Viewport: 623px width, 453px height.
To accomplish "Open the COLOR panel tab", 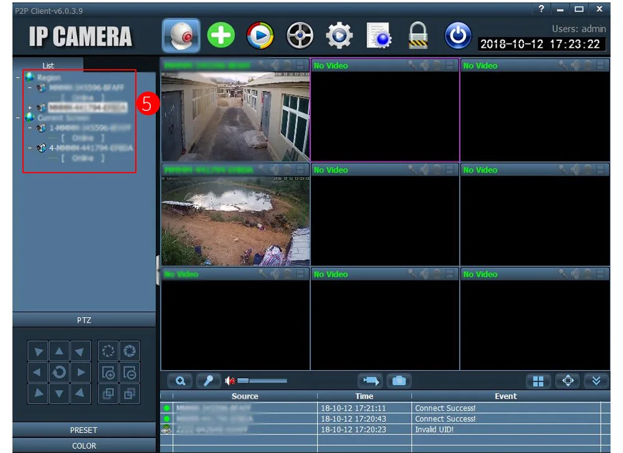I will click(83, 446).
